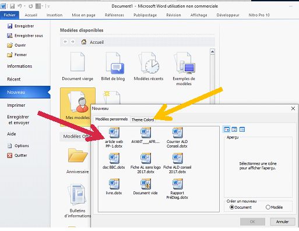Switch dialog to details view
299x231 pixels.
pos(242,129)
